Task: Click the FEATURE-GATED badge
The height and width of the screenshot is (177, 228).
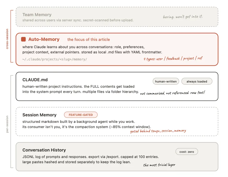Action: click(81, 115)
